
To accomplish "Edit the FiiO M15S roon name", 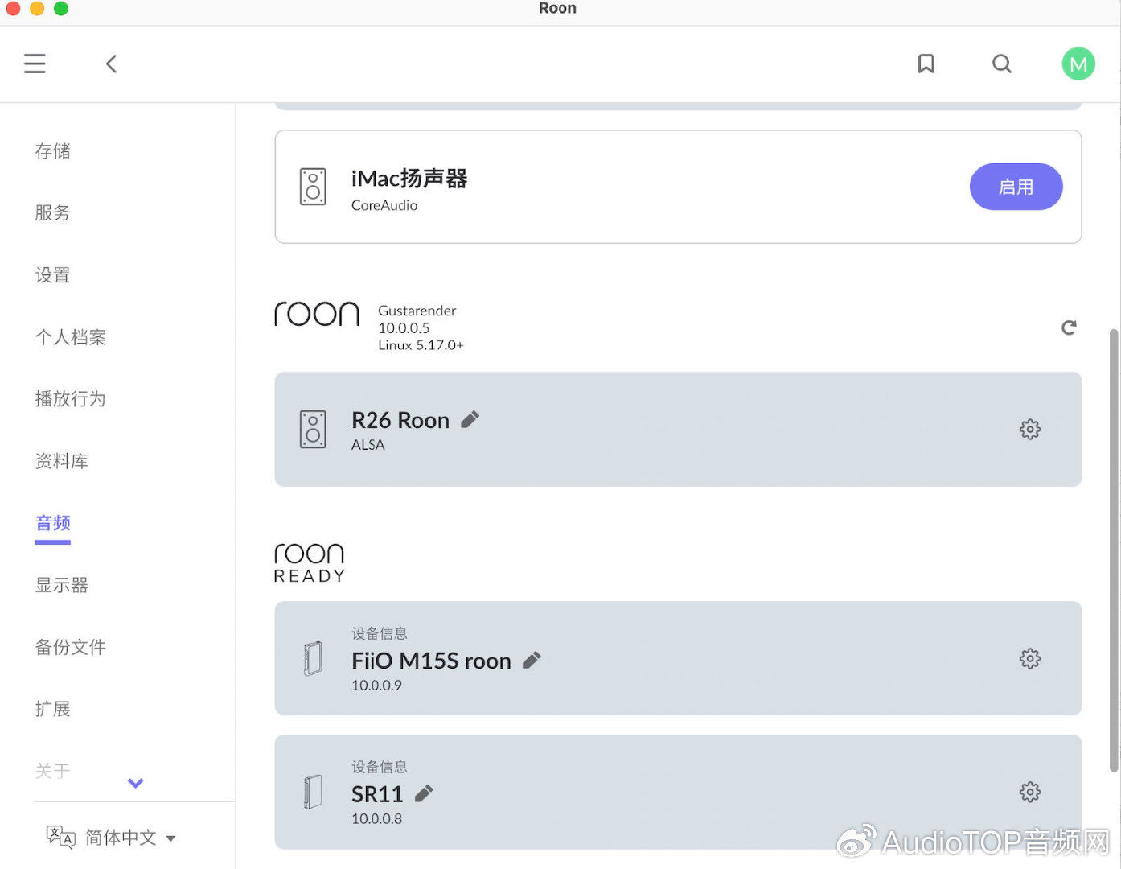I will pos(532,661).
